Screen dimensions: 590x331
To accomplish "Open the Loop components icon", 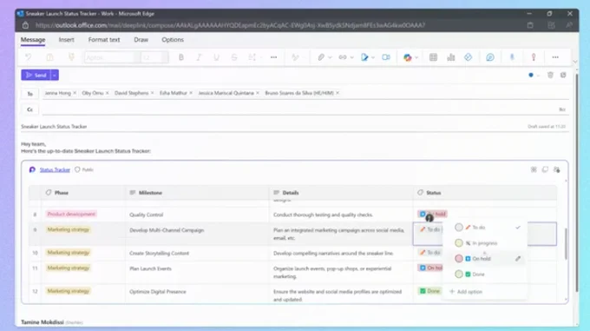I will tap(468, 57).
